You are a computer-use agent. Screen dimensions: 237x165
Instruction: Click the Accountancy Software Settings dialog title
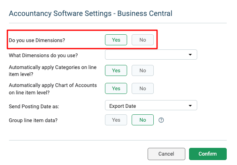(x=91, y=13)
